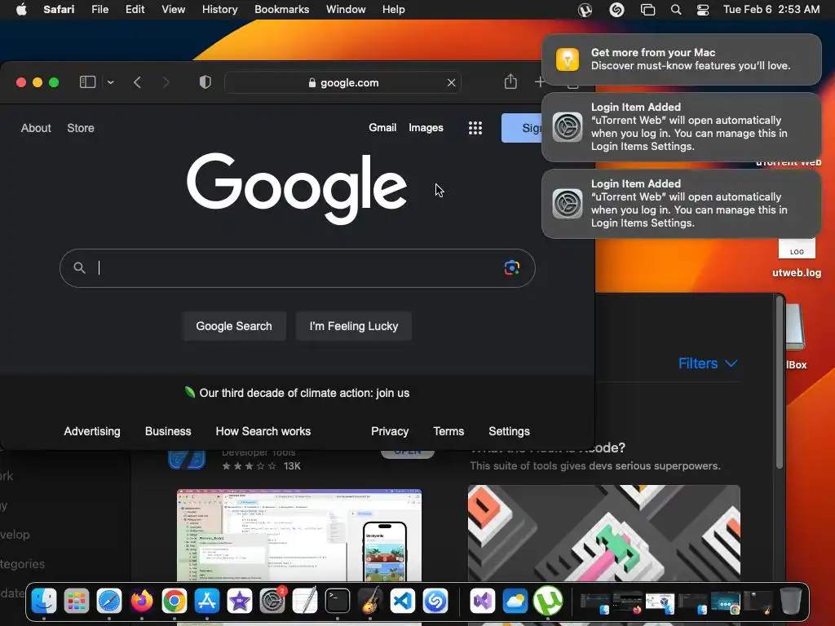Open Spotlight search in menu bar
Image resolution: width=835 pixels, height=626 pixels.
point(676,10)
